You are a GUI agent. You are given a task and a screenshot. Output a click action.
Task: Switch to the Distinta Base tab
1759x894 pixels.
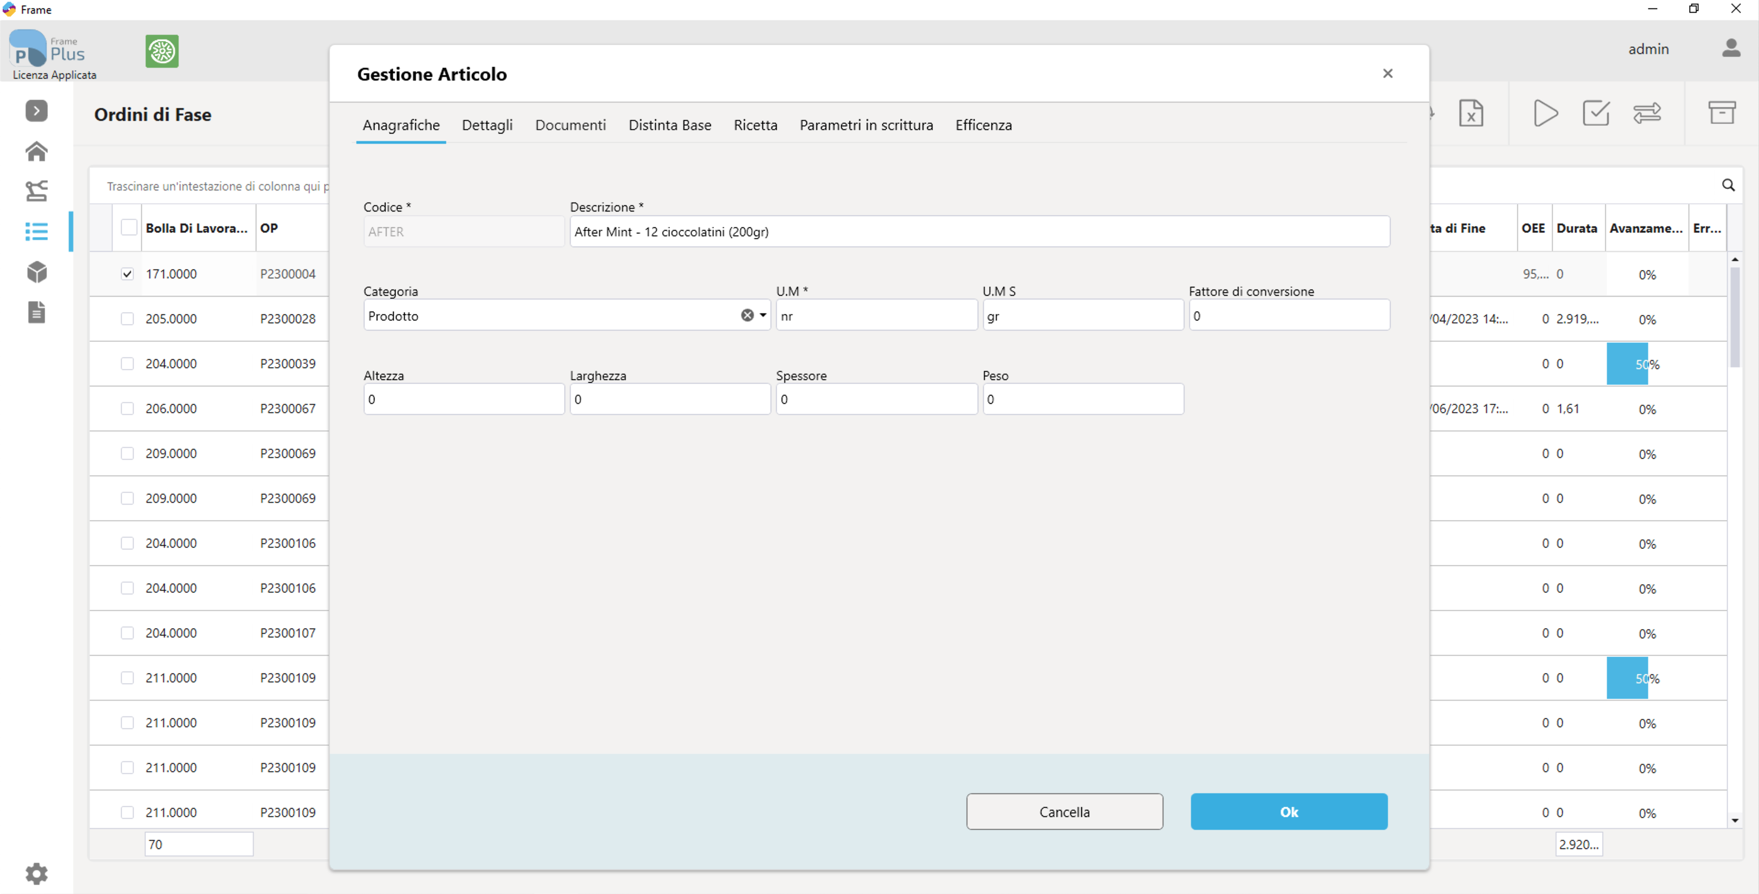[669, 125]
